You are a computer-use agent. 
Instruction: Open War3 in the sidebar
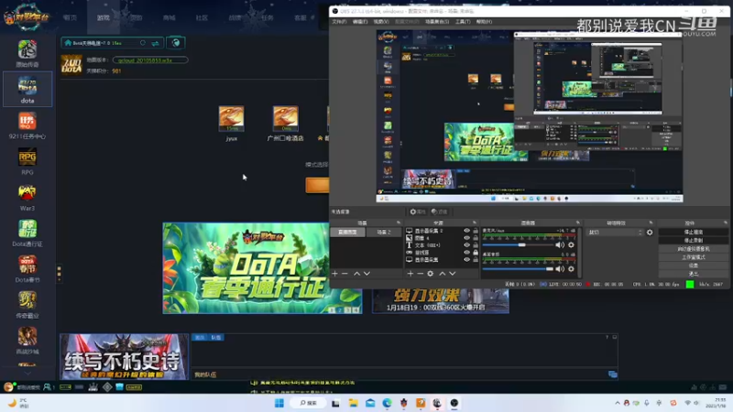27,198
